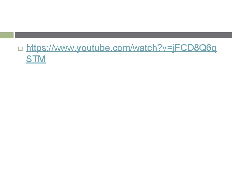The image size is (232, 174).
Task: Open the YouTube watch hyperlink
Action: point(121,53)
